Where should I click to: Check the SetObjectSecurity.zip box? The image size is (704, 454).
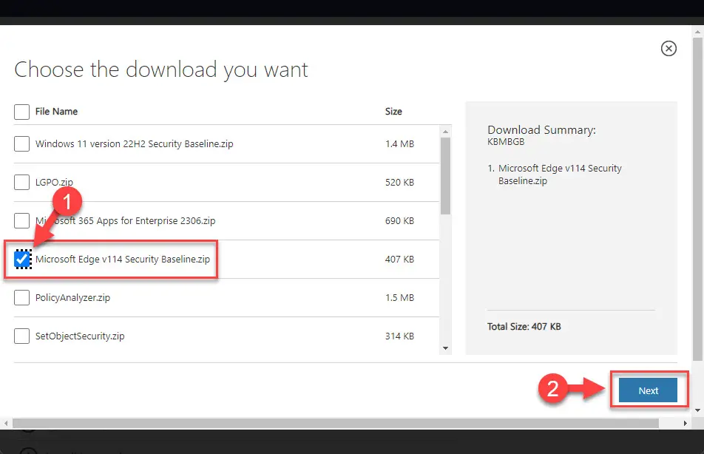point(21,336)
